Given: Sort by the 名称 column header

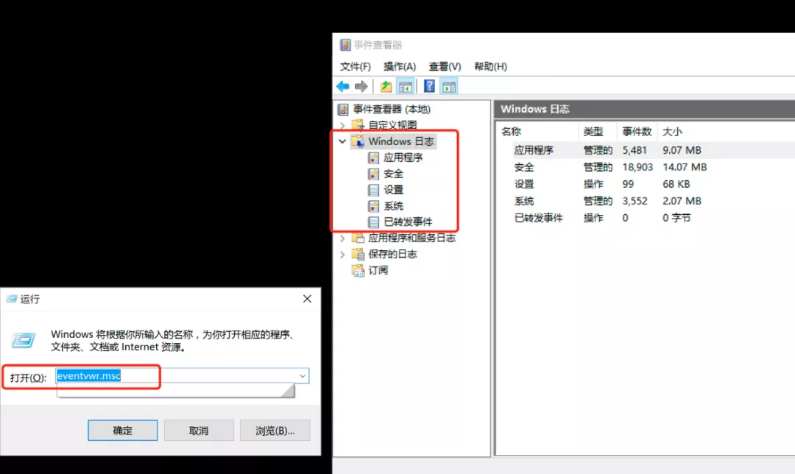Looking at the screenshot, I should tap(537, 132).
